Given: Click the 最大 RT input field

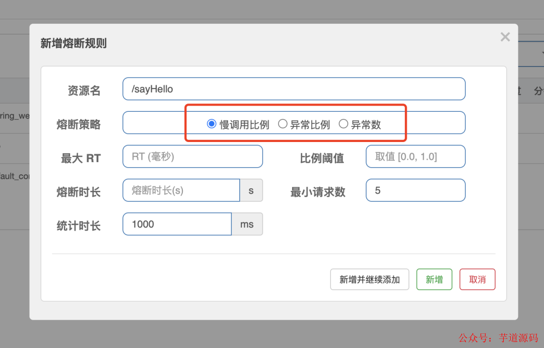Looking at the screenshot, I should (x=192, y=156).
